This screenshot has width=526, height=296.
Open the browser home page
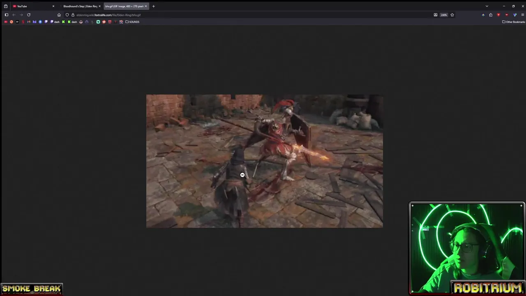pyautogui.click(x=59, y=15)
